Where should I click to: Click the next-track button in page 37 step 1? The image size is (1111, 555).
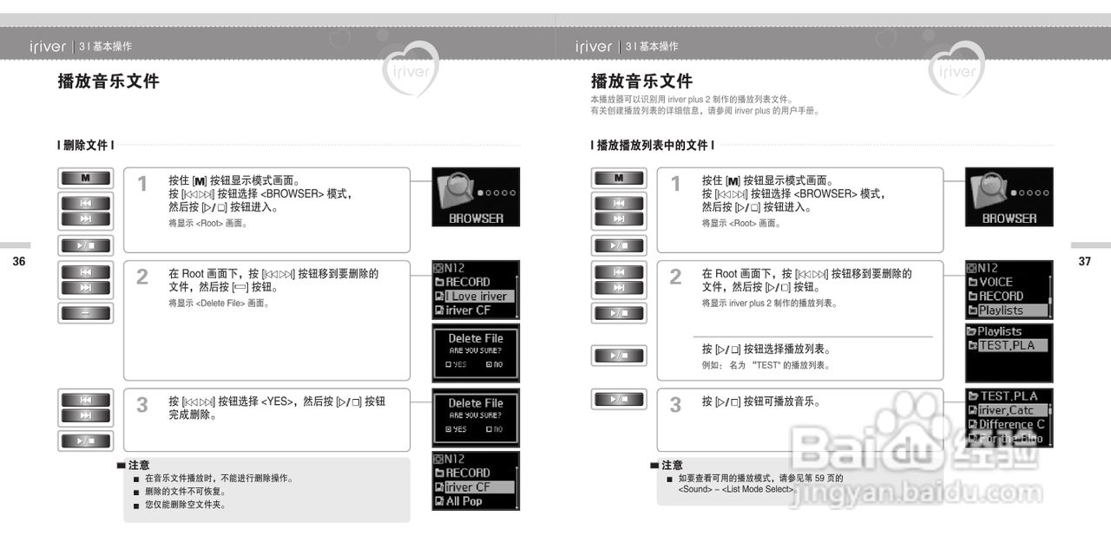click(618, 219)
